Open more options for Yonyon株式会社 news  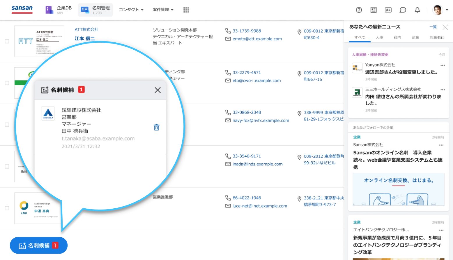443,65
